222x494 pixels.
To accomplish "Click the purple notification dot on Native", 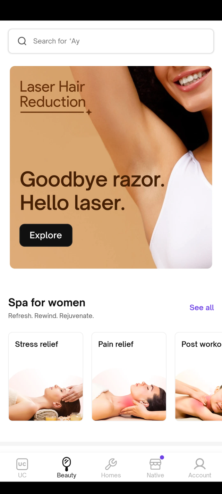I will [x=162, y=457].
